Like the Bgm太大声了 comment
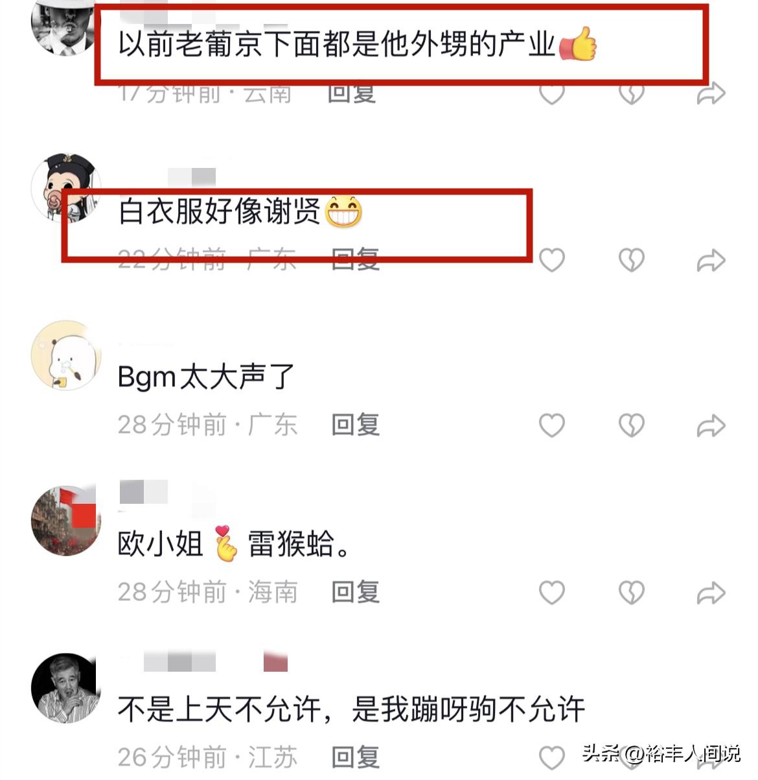 pos(552,425)
